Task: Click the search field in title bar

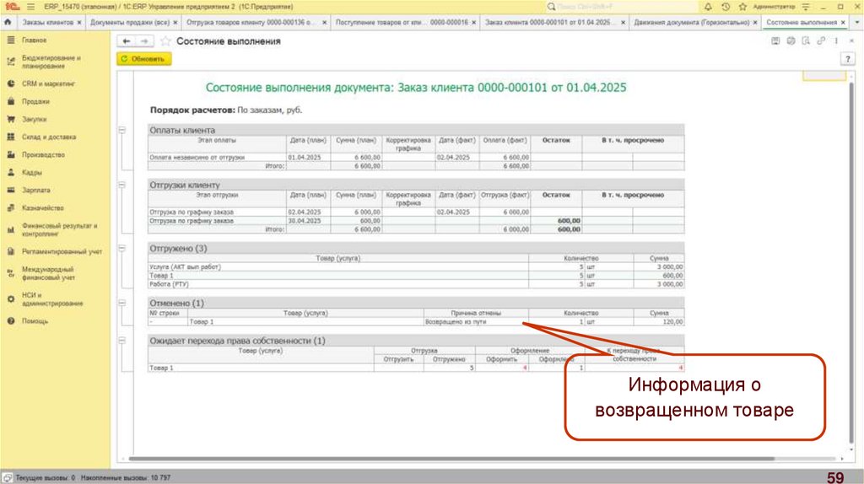Action: (x=622, y=7)
